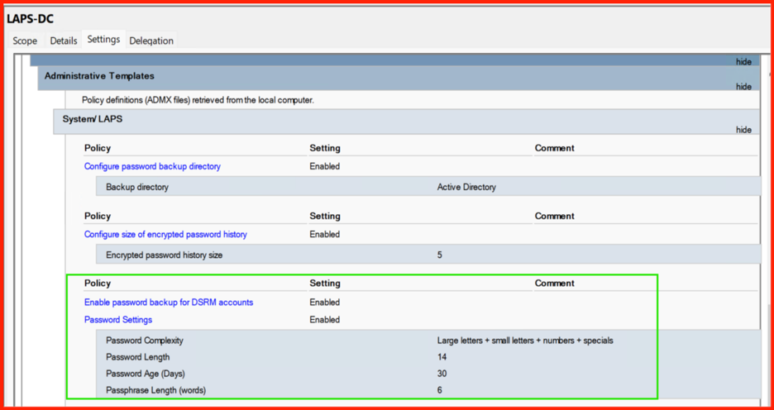
Task: Select the Password Age (Days) label
Action: pyautogui.click(x=146, y=373)
